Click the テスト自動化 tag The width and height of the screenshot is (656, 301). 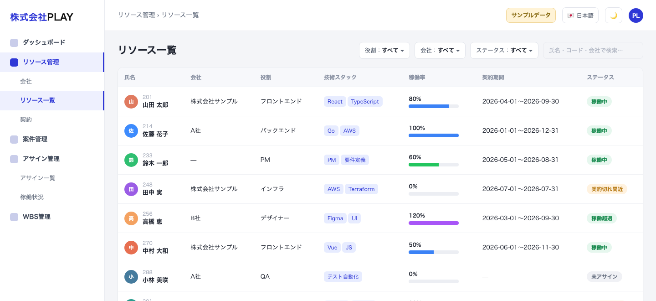(343, 277)
